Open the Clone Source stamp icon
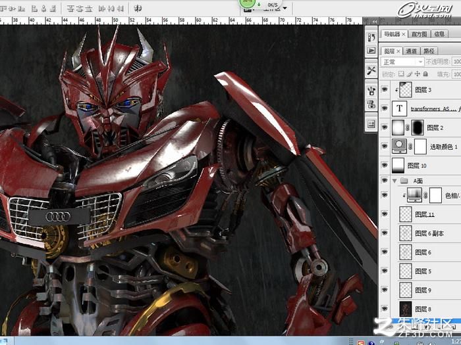Image resolution: width=461 pixels, height=345 pixels. (x=371, y=104)
